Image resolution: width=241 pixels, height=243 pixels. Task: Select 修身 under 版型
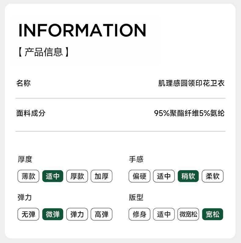pyautogui.click(x=139, y=214)
